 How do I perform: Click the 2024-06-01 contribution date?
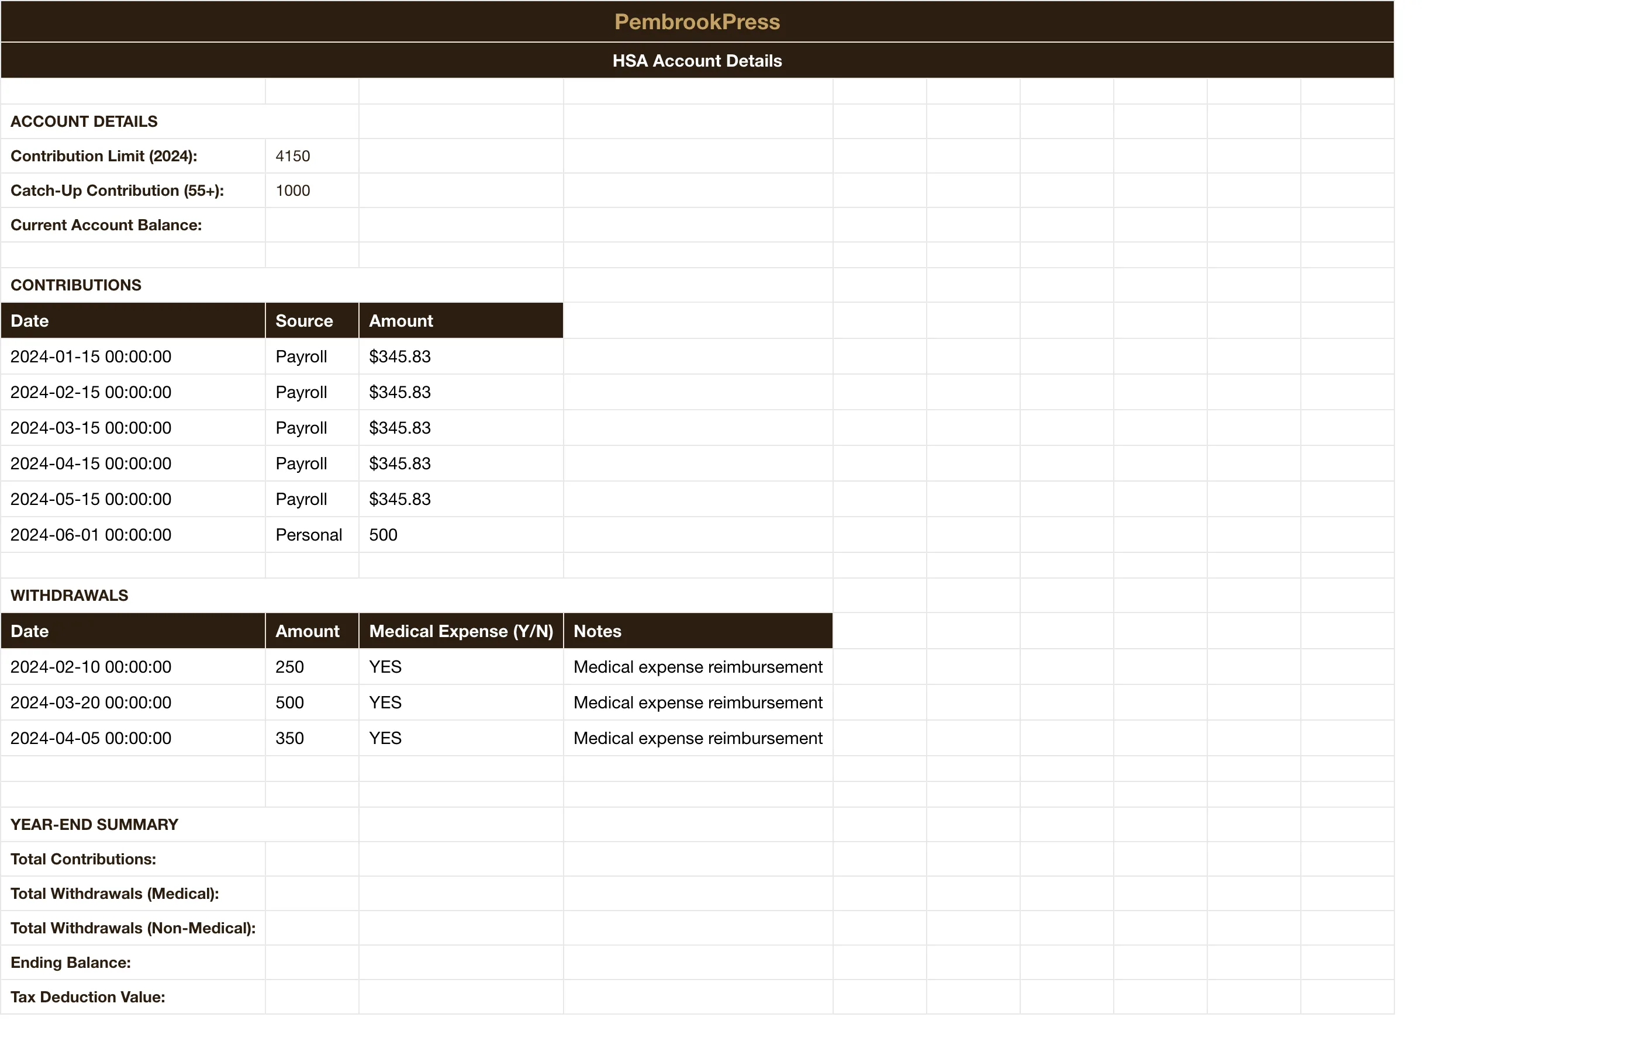(x=133, y=534)
